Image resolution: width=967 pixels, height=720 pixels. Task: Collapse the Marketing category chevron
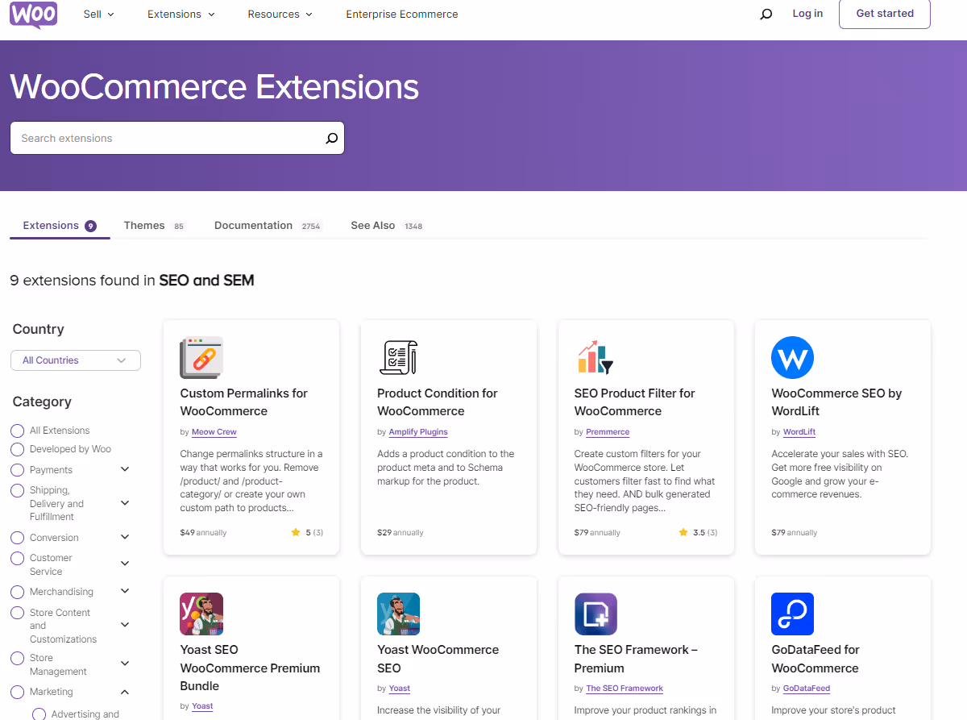pos(125,691)
